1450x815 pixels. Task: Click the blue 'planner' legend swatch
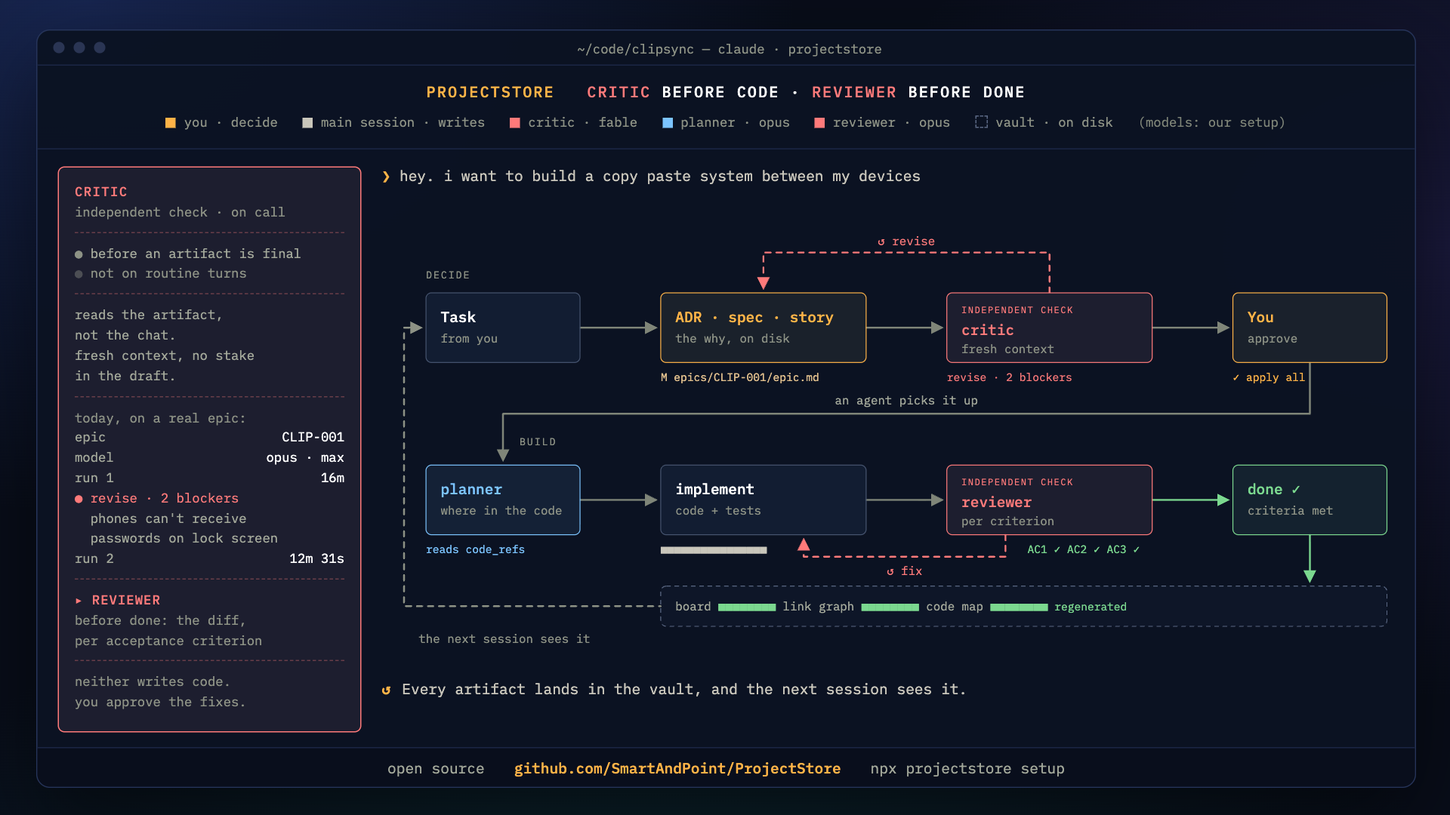(x=668, y=123)
